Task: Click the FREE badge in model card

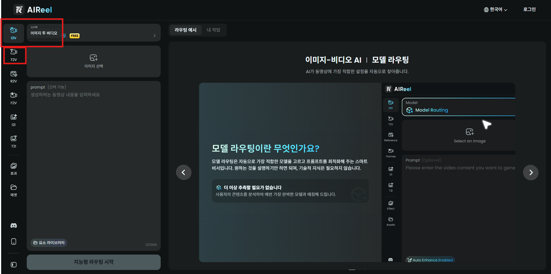Action: (74, 36)
